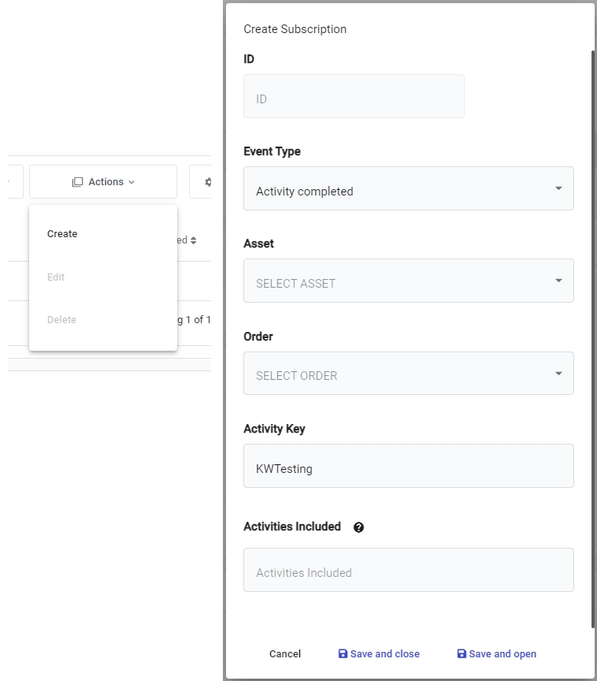The width and height of the screenshot is (597, 681).
Task: Click into the Activities Included text box
Action: tap(408, 571)
